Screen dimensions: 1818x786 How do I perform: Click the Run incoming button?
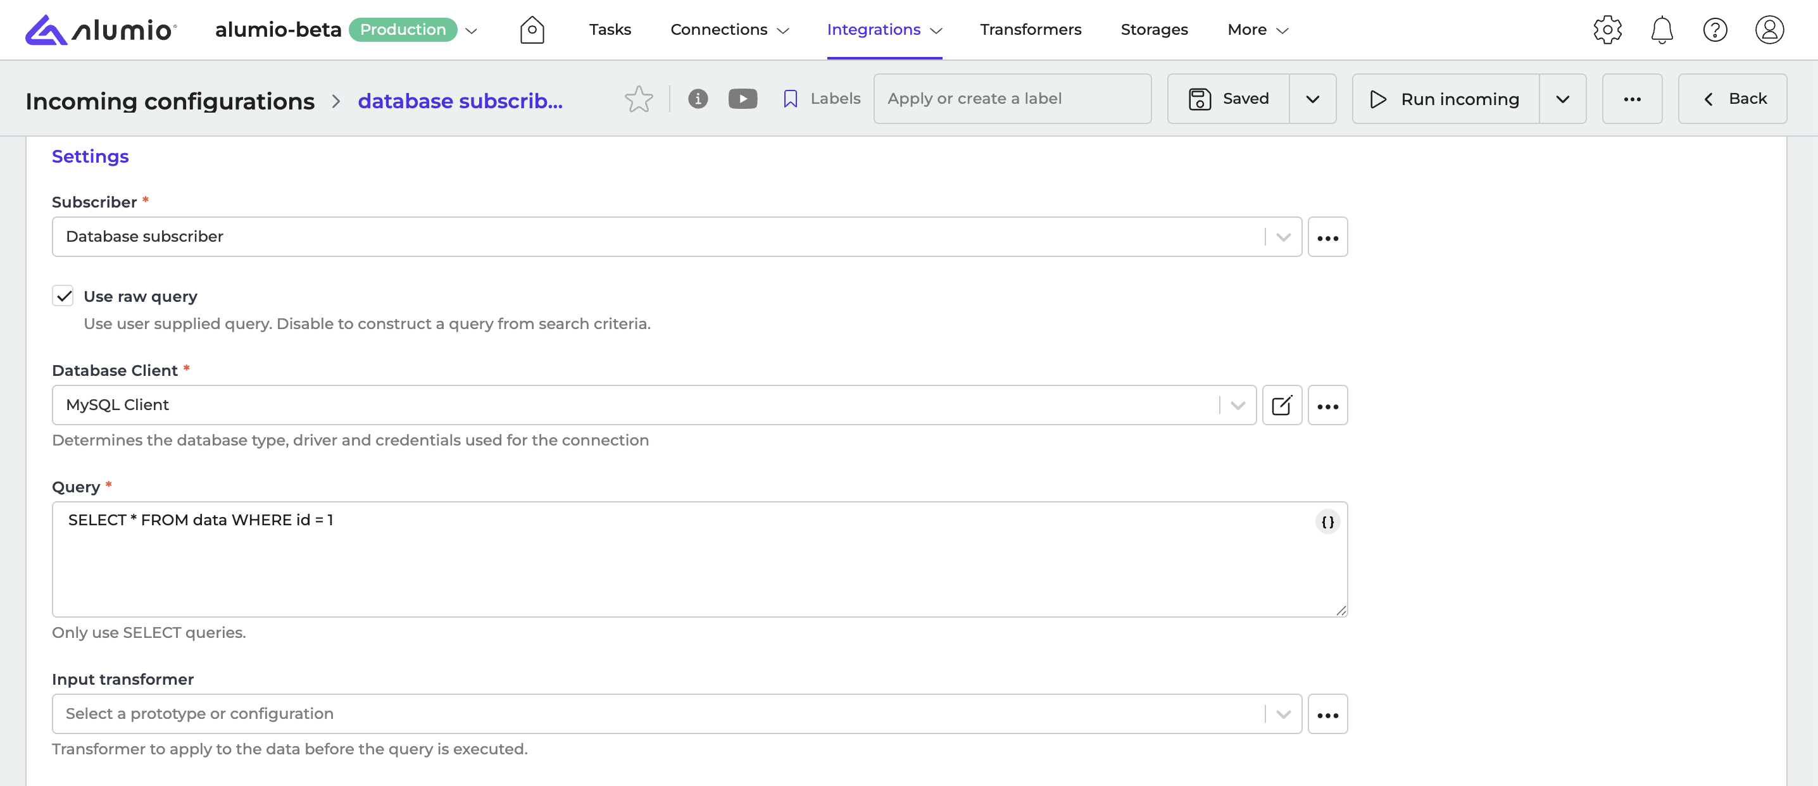pyautogui.click(x=1445, y=99)
